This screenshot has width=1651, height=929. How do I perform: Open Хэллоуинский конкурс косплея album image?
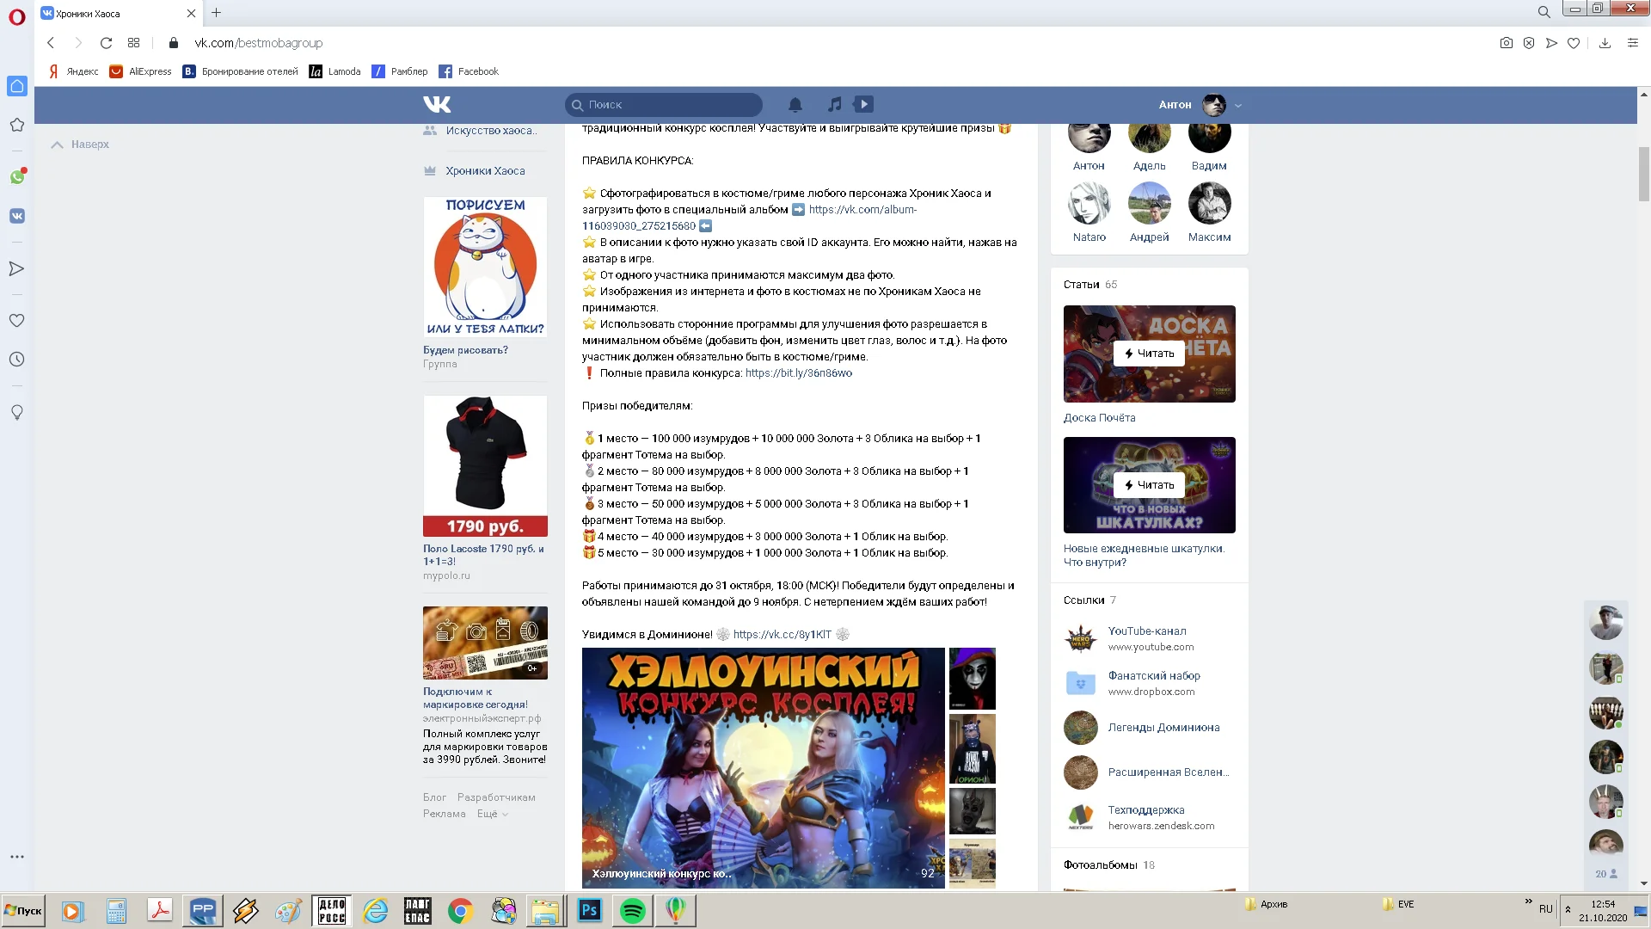click(763, 767)
